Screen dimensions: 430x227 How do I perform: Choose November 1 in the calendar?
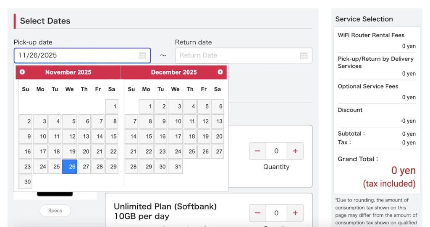coord(112,106)
